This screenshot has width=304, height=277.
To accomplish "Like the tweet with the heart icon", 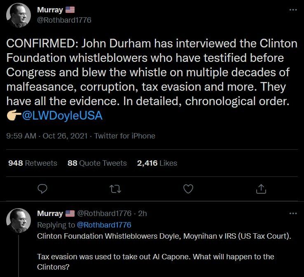I will tap(188, 189).
